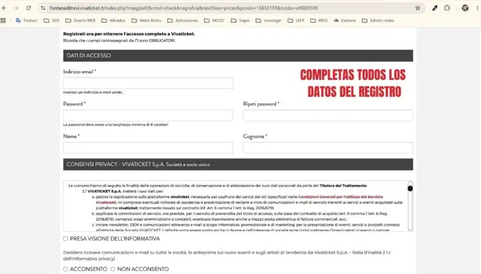The height and width of the screenshot is (274, 481).
Task: Focus the Nome field
Action: click(148, 148)
